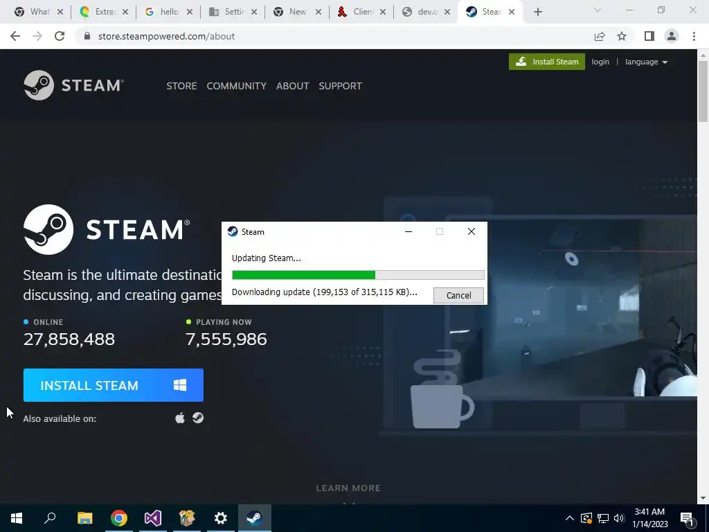
Task: Click the login link
Action: [600, 62]
